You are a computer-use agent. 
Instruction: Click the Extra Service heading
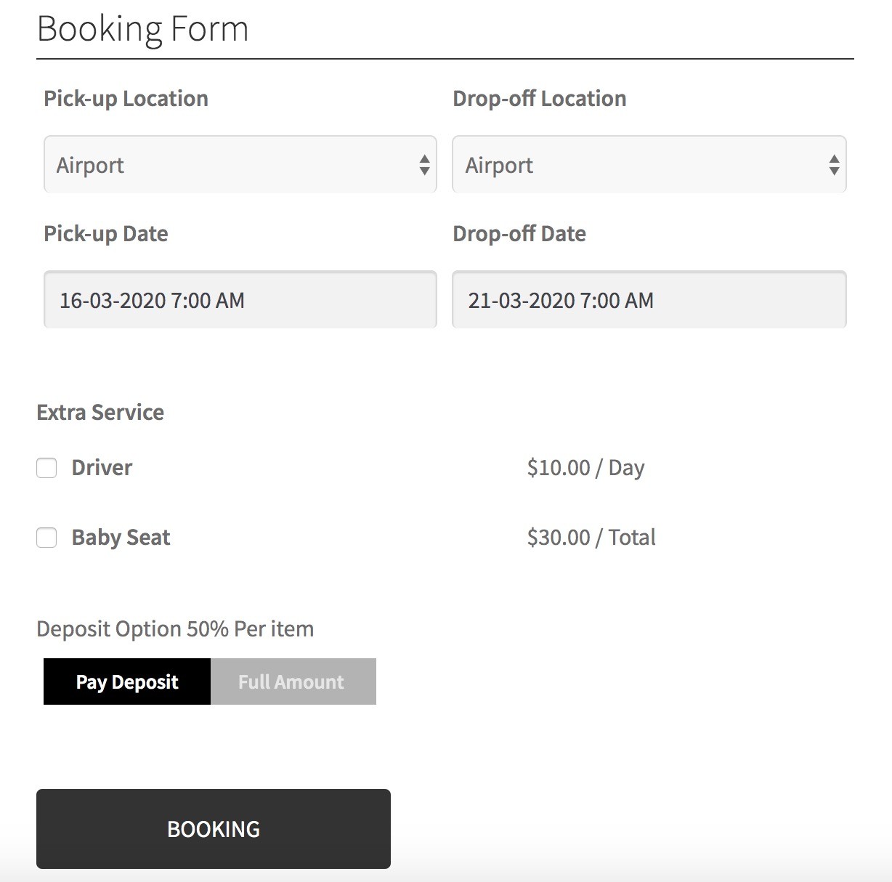point(100,412)
